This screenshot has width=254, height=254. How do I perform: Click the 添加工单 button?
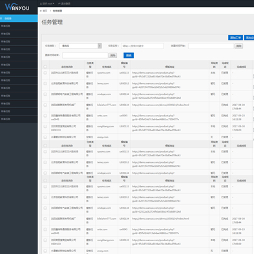[235, 37]
